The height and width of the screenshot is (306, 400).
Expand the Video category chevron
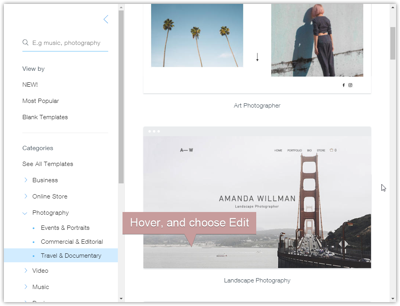pyautogui.click(x=26, y=270)
